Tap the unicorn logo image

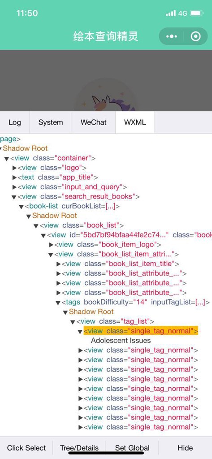(x=106, y=97)
